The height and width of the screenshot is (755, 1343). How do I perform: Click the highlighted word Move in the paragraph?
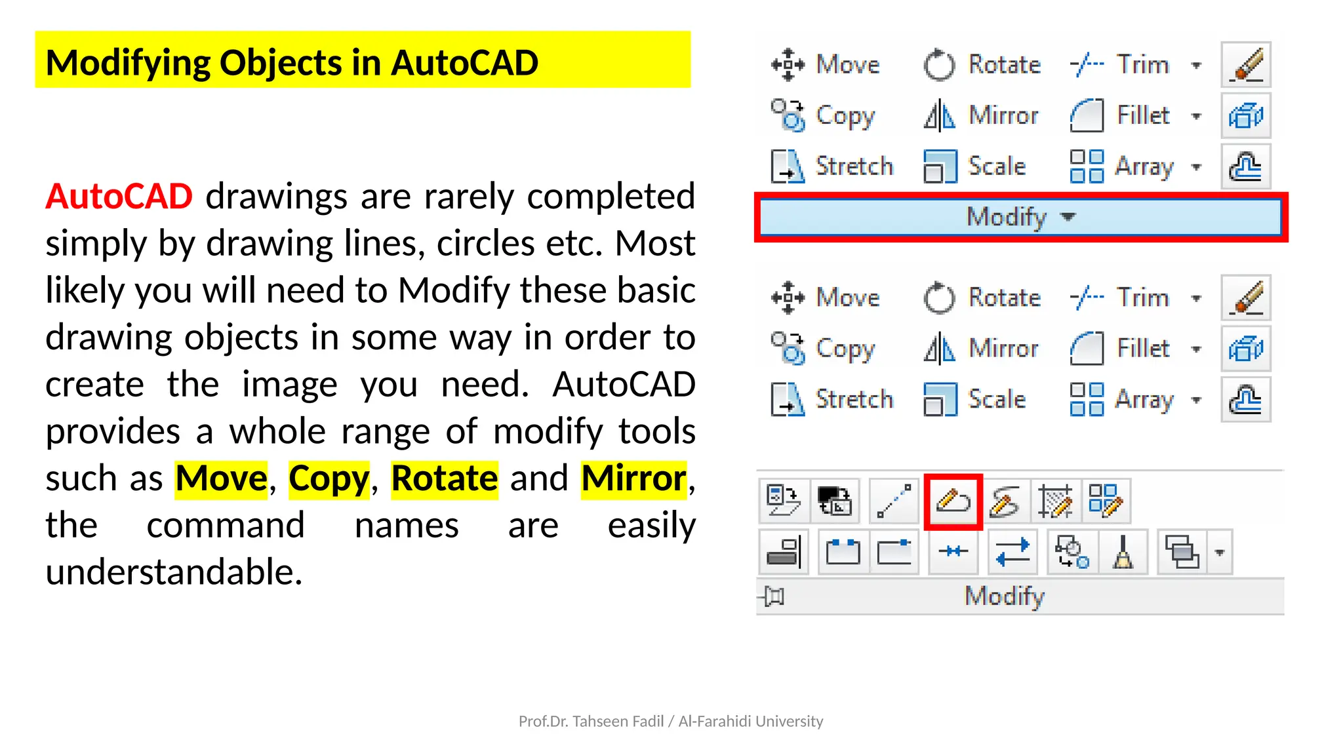(222, 478)
